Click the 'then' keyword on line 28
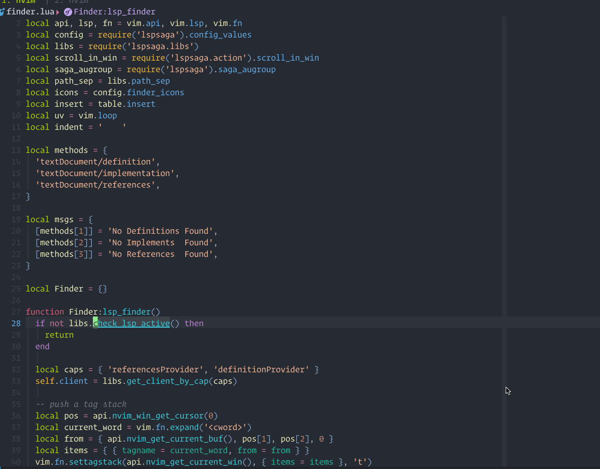Screen dimensions: 600x469 194,323
